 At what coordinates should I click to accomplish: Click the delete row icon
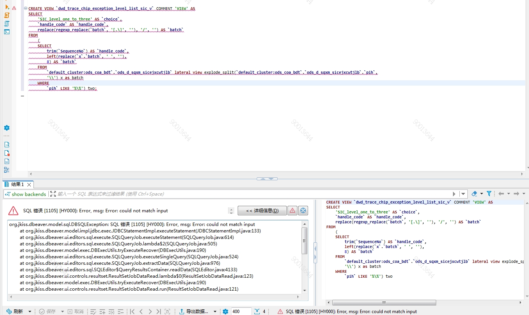pyautogui.click(x=121, y=311)
